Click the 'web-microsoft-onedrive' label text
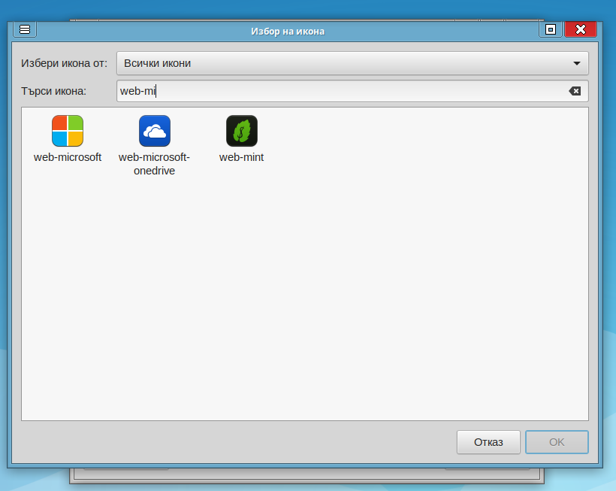The image size is (616, 491). [x=155, y=164]
